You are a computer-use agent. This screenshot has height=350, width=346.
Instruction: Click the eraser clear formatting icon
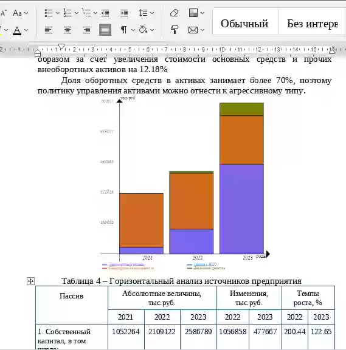coord(174,13)
